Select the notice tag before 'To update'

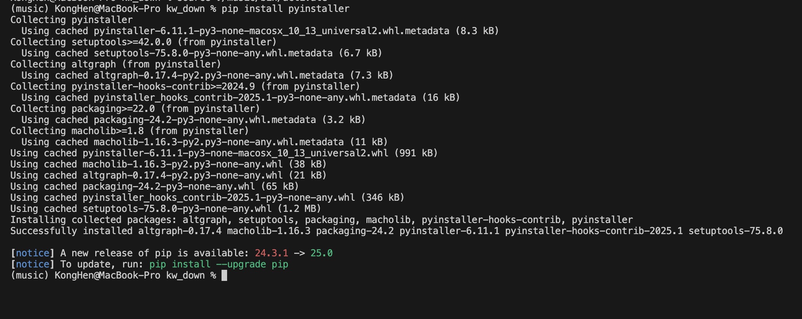[33, 264]
